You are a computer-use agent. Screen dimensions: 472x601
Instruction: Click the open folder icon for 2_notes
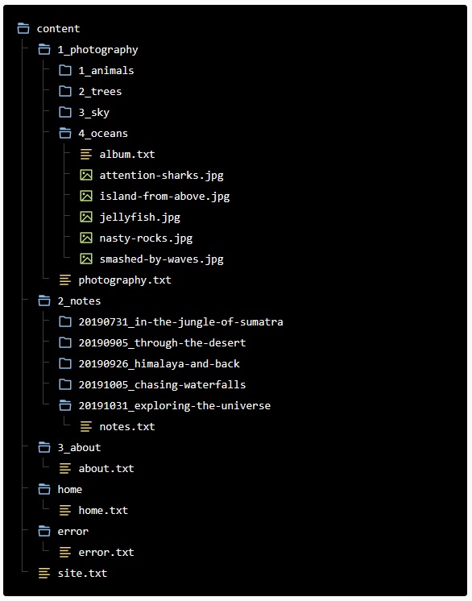(x=44, y=300)
